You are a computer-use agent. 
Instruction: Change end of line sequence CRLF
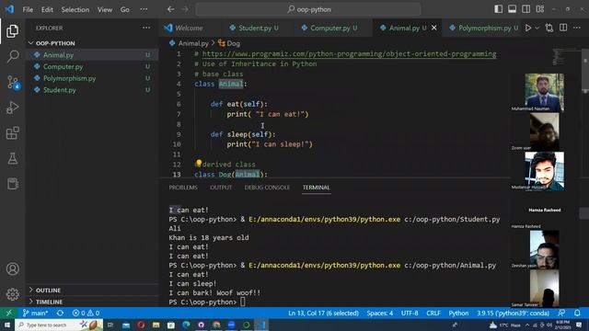pyautogui.click(x=433, y=313)
